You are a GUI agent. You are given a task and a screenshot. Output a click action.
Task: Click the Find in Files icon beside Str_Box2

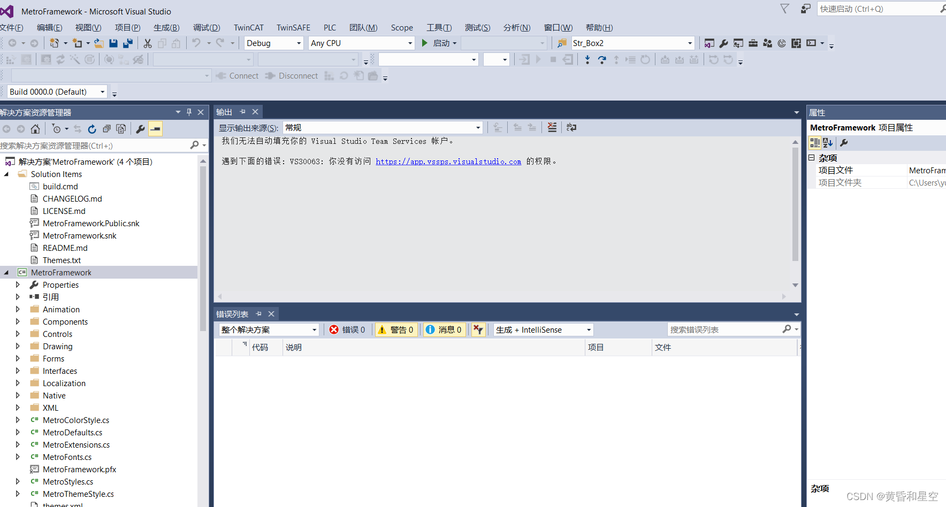pos(562,43)
